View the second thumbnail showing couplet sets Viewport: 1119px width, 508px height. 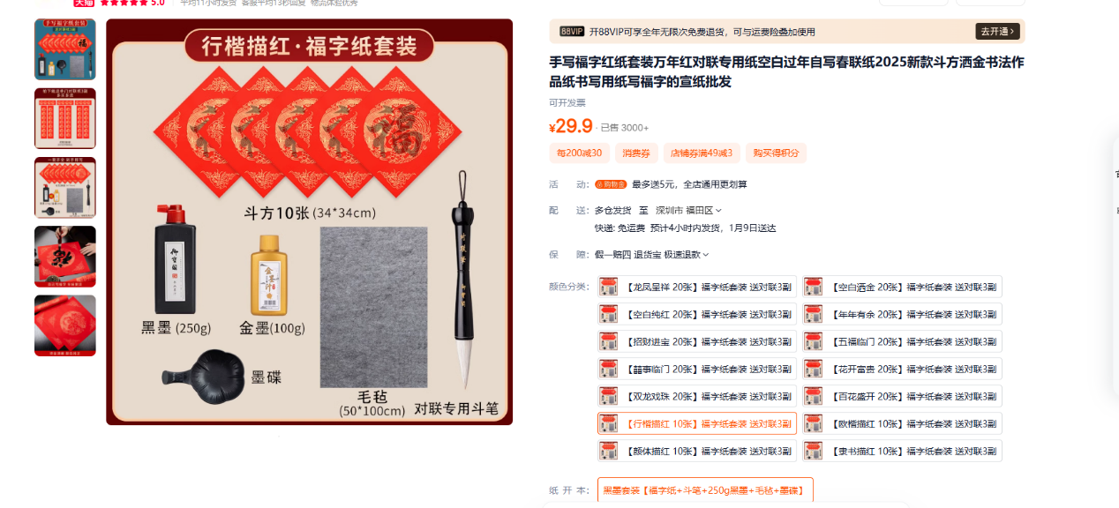pyautogui.click(x=65, y=118)
